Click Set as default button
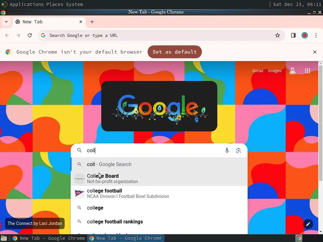 click(x=175, y=52)
